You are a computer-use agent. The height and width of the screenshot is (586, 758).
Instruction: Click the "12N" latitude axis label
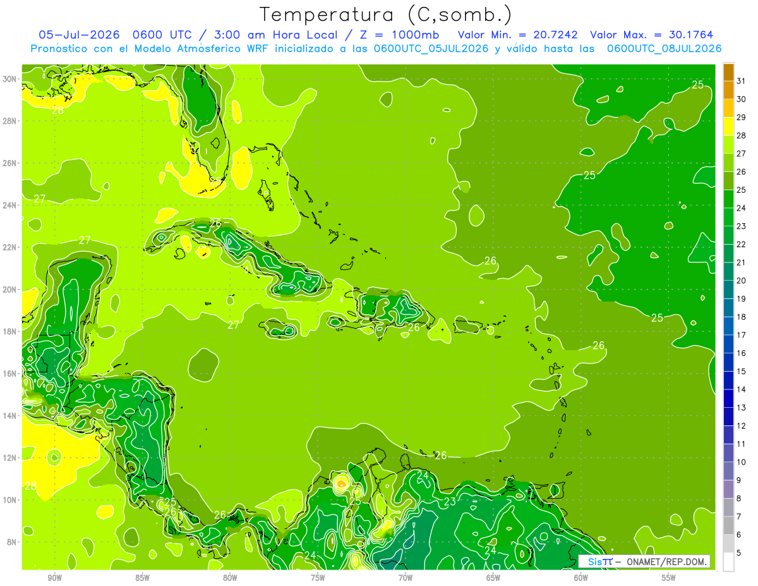point(11,458)
